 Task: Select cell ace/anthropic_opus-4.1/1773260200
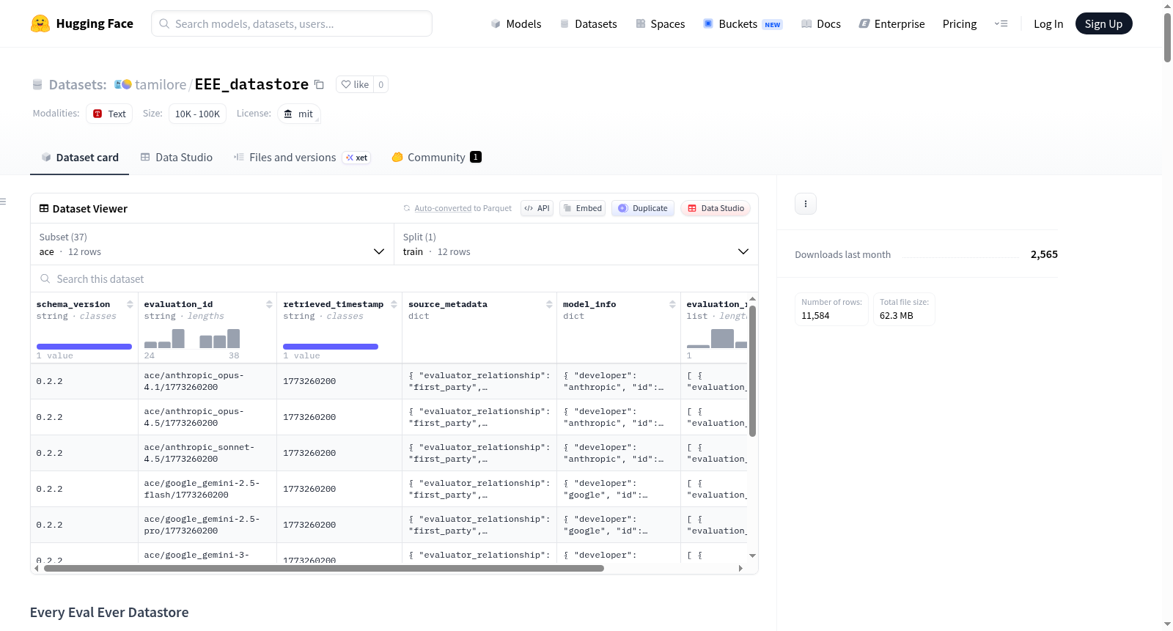pos(207,381)
